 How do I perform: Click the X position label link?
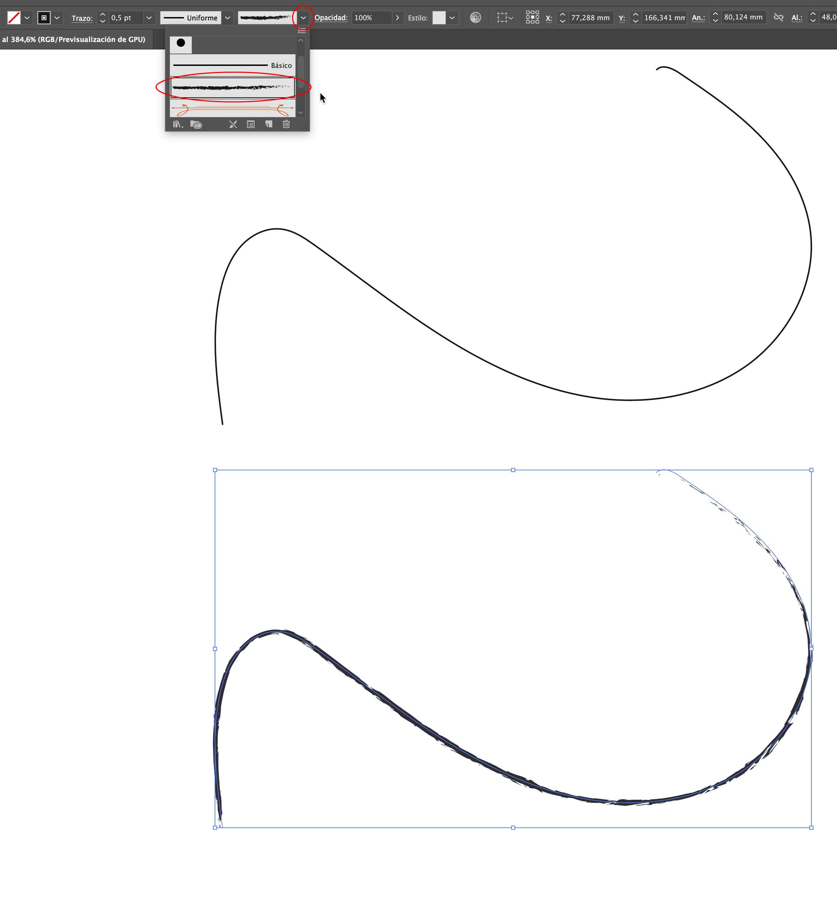549,18
